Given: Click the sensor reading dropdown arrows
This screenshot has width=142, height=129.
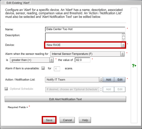Looking at the screenshot, I should [123, 54].
